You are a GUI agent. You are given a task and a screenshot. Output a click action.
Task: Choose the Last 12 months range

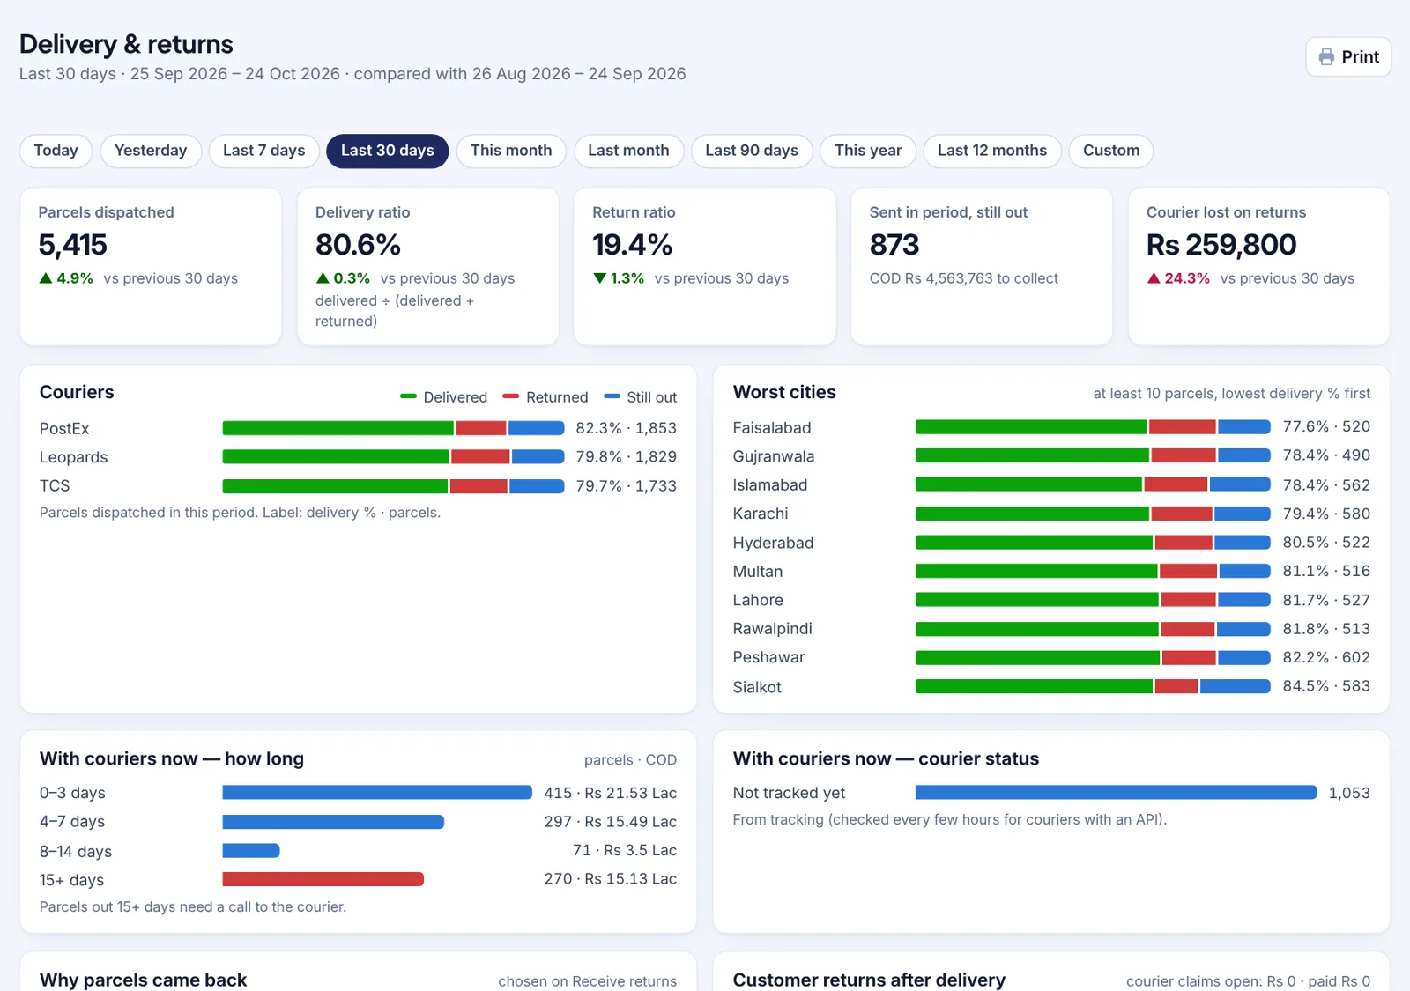992,151
